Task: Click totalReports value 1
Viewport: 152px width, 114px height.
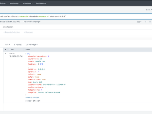Action: [x=41, y=90]
